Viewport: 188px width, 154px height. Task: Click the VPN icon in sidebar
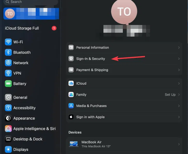click(8, 73)
